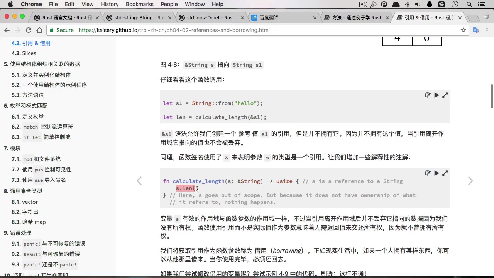Open the Bookmarks menu

point(139,4)
